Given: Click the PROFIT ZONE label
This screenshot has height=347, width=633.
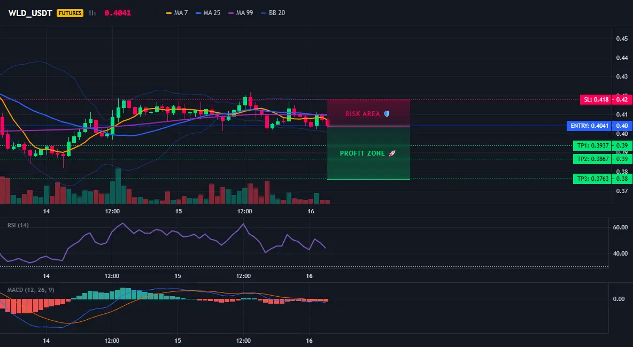Looking at the screenshot, I should click(x=362, y=153).
